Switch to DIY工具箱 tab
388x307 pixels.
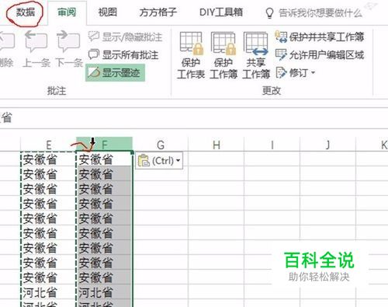221,12
